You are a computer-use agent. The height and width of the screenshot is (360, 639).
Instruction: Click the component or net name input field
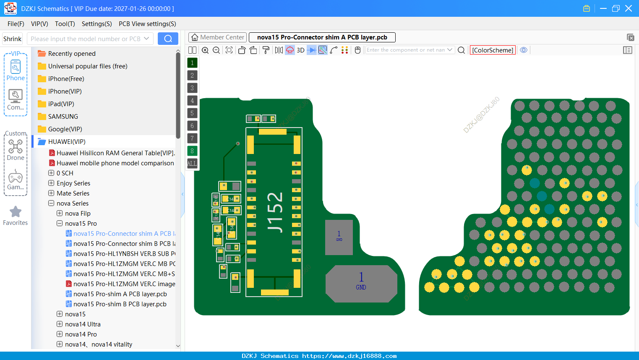click(406, 50)
